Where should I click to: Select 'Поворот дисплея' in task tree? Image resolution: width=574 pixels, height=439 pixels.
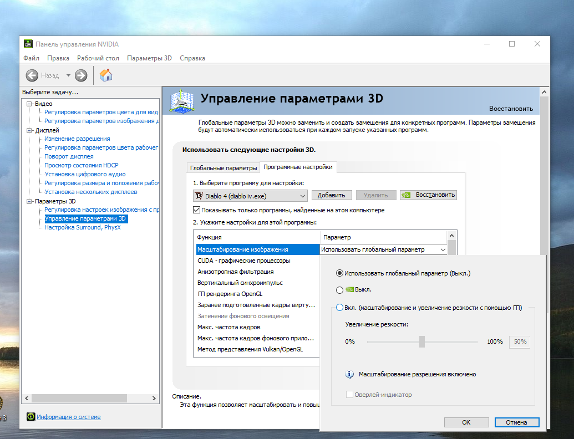click(69, 156)
